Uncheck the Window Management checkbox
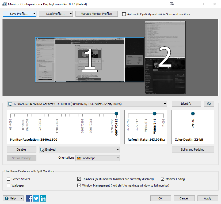221x204 pixels. [x=79, y=185]
